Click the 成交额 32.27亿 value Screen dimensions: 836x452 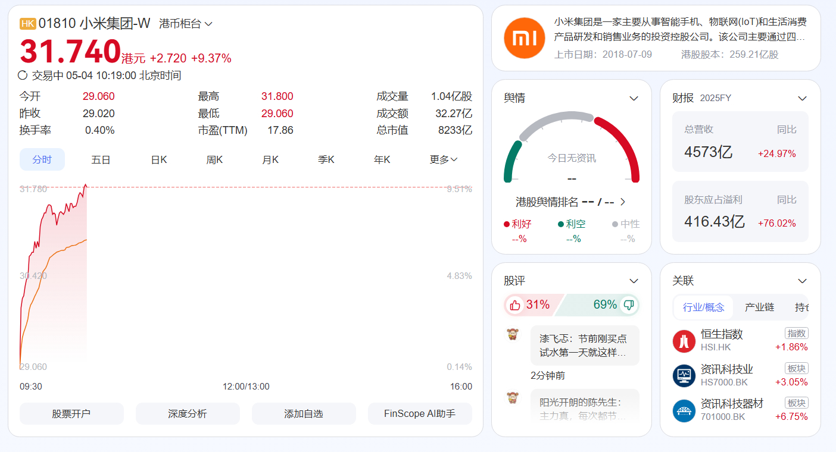tap(454, 113)
